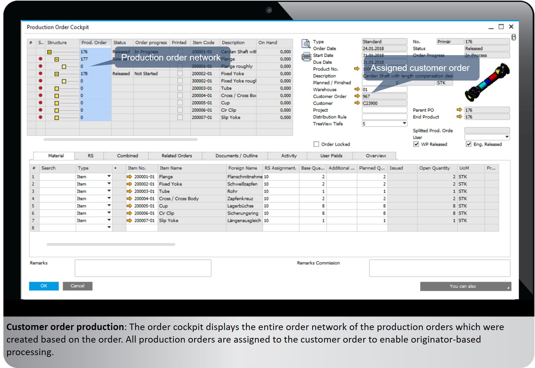Toggle Printed checkbox for Tube row

point(180,88)
